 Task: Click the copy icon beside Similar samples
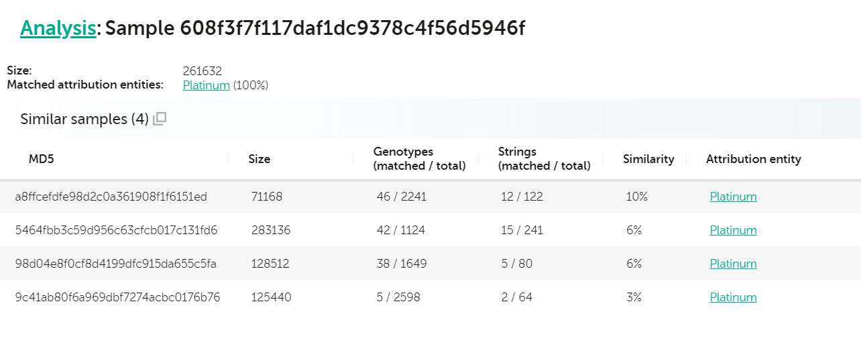(x=160, y=119)
